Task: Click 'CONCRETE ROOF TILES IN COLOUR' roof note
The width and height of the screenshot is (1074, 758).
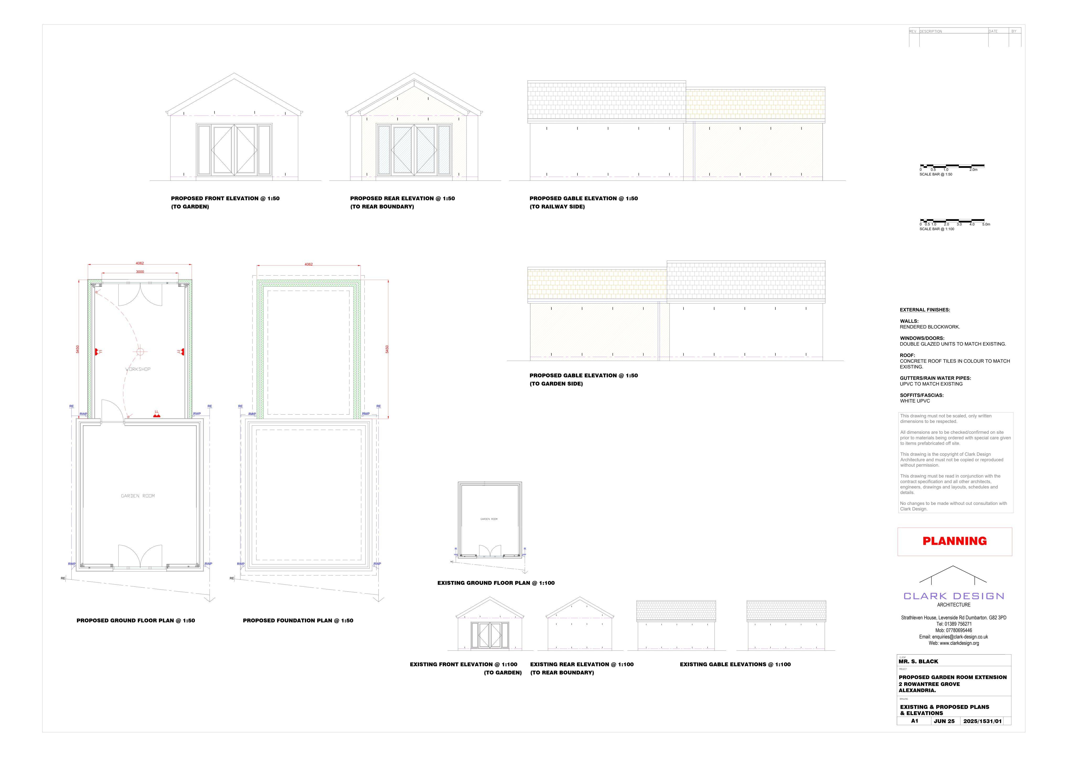Action: pyautogui.click(x=954, y=361)
